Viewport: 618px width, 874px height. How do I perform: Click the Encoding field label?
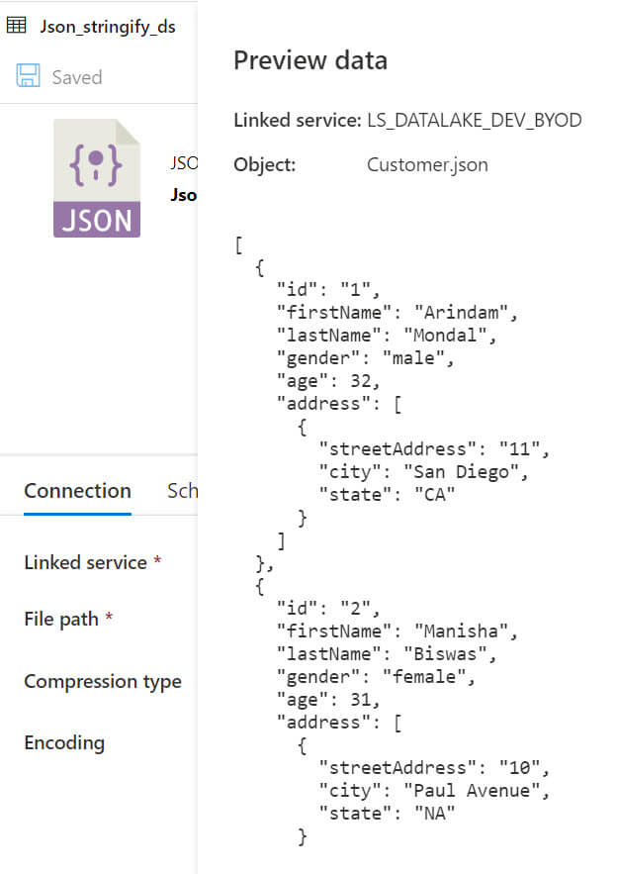[64, 743]
